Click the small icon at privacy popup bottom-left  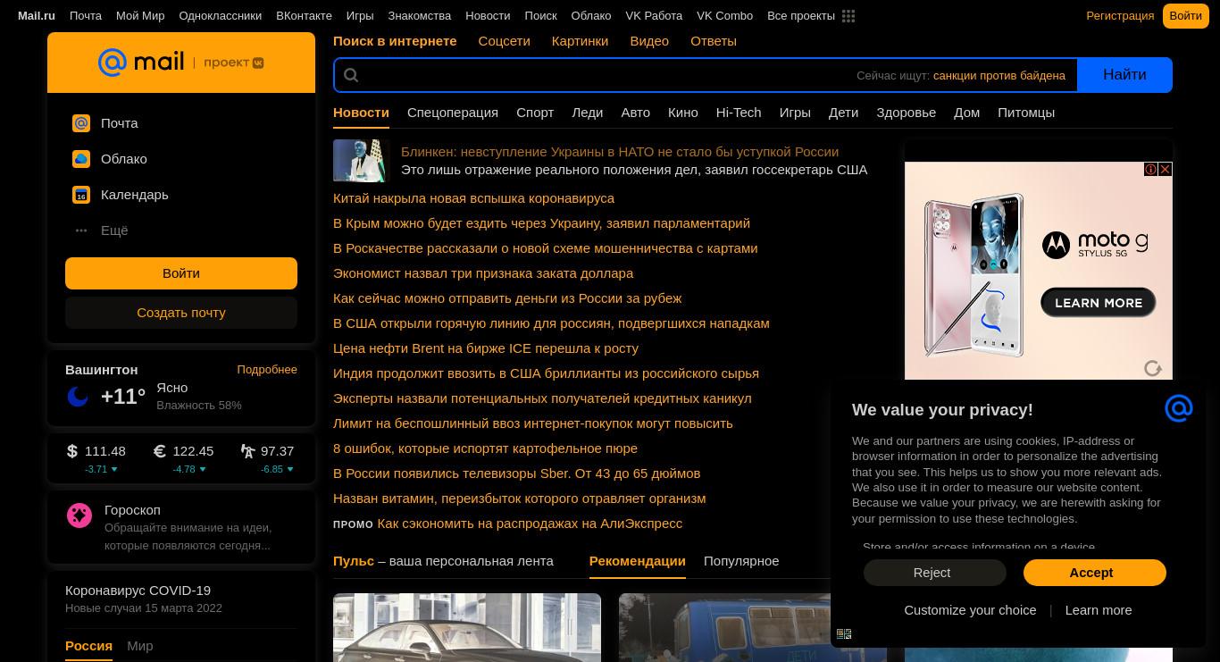844,633
